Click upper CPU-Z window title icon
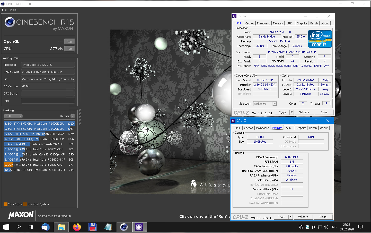This screenshot has height=233, width=371. [234, 16]
